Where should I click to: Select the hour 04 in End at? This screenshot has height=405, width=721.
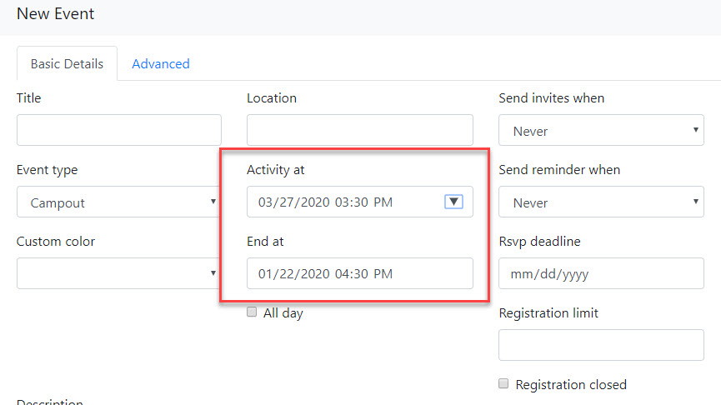[x=343, y=273]
